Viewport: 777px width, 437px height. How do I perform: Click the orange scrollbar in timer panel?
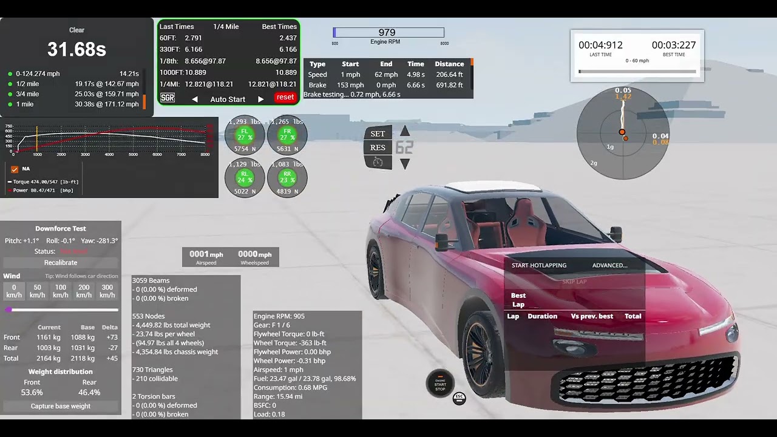click(144, 101)
